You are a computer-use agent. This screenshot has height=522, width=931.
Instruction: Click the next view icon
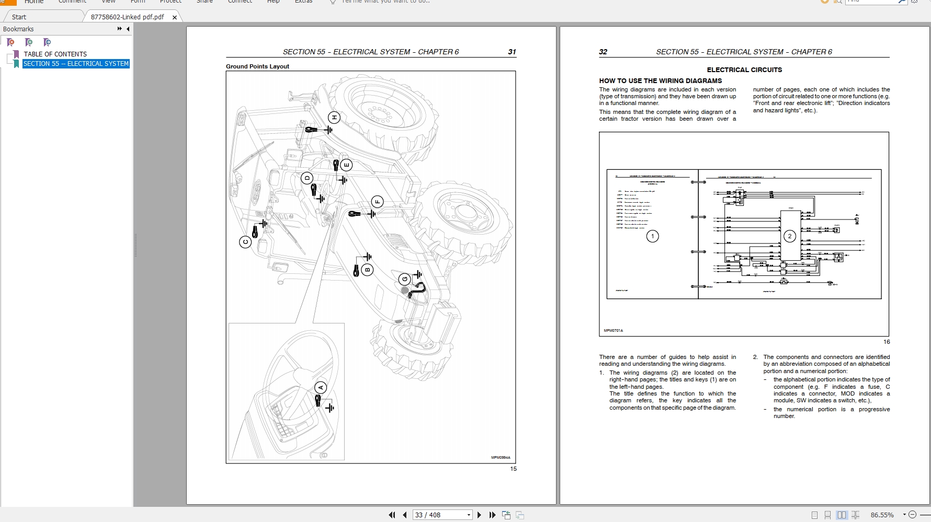pyautogui.click(x=520, y=515)
